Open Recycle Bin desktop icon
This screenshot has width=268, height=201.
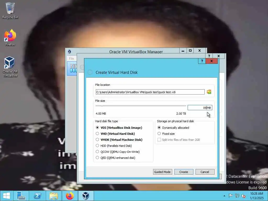(x=10, y=10)
